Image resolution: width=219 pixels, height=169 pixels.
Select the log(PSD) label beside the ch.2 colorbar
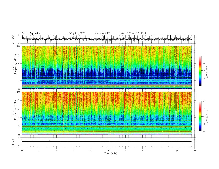pos(207,117)
